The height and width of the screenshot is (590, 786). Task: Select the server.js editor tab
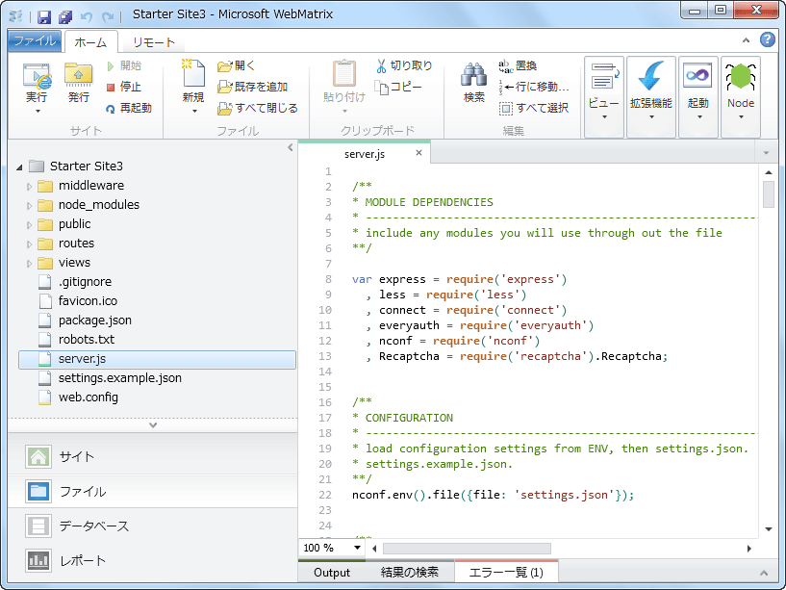click(x=365, y=154)
